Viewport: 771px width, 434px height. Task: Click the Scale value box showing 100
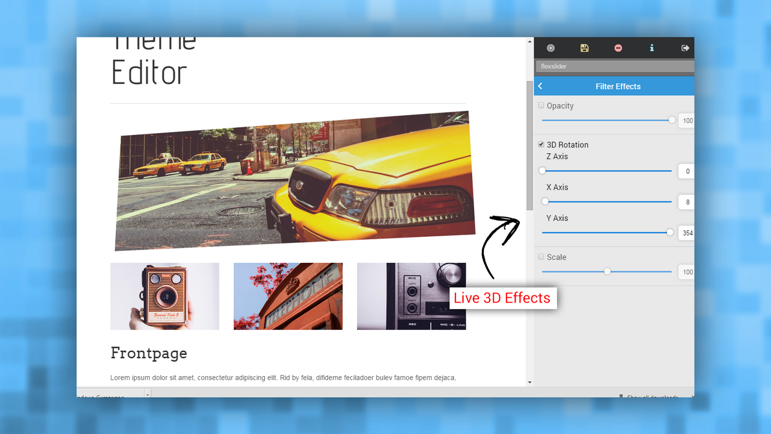coord(687,272)
